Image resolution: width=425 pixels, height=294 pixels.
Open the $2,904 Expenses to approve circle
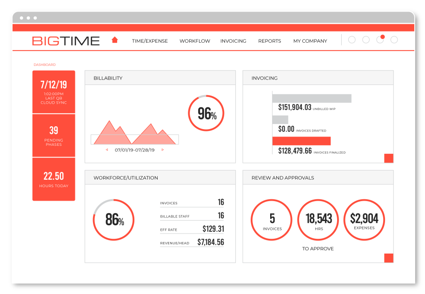pos(364,220)
